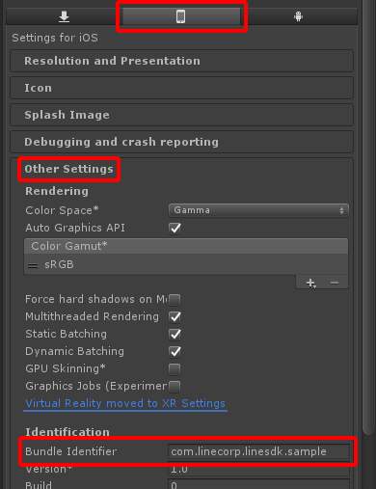Expand Debugging and crash reporting section
Image resolution: width=376 pixels, height=489 pixels.
182,142
